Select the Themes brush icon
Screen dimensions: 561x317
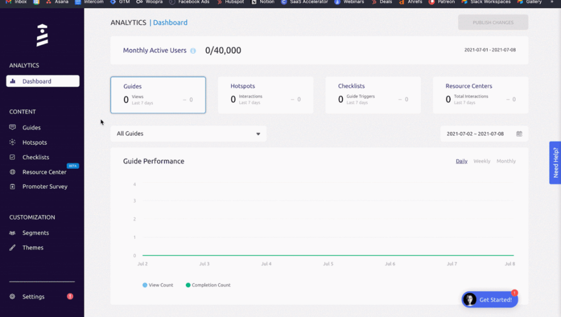pos(11,247)
